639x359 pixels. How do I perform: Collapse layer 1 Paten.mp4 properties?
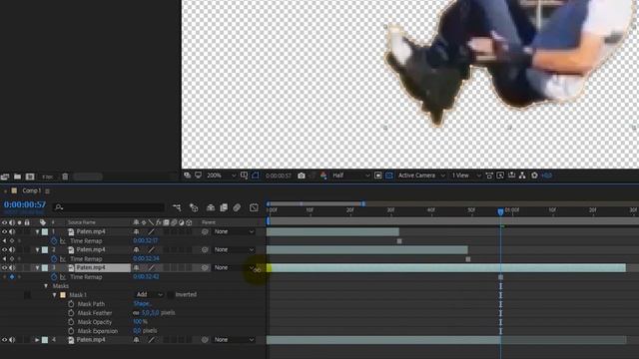[37, 232]
